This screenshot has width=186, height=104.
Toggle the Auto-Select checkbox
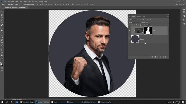coord(7,4)
